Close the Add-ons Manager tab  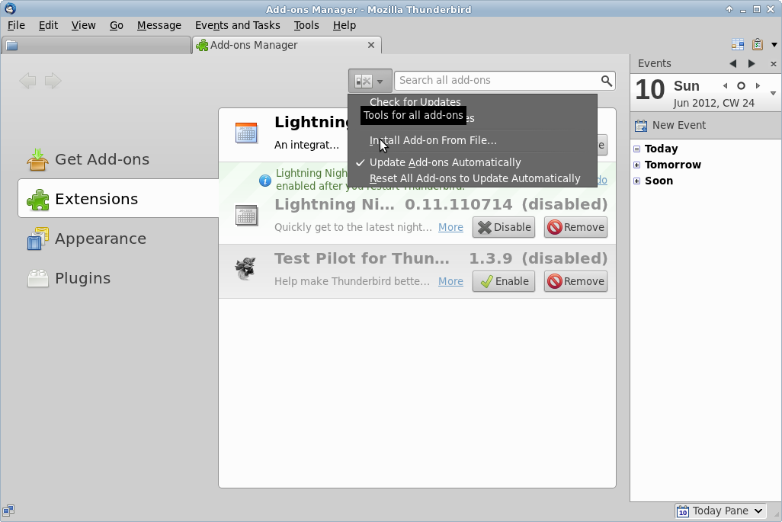[x=371, y=45]
